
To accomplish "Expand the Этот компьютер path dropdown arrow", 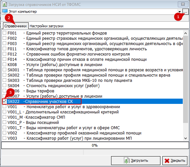I will click(x=179, y=12).
